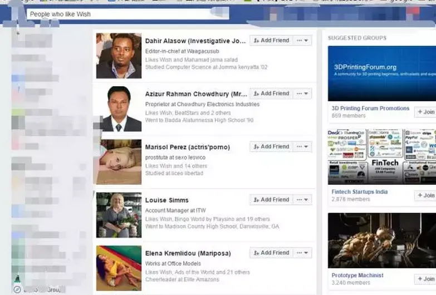
Task: Open the Elena Kremlidou name link
Action: pyautogui.click(x=188, y=254)
